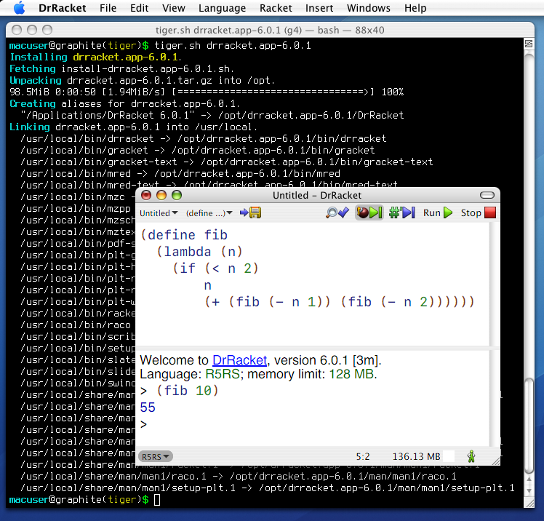Click the terminal scrollbar up arrow
The width and height of the screenshot is (544, 521).
tap(529, 479)
